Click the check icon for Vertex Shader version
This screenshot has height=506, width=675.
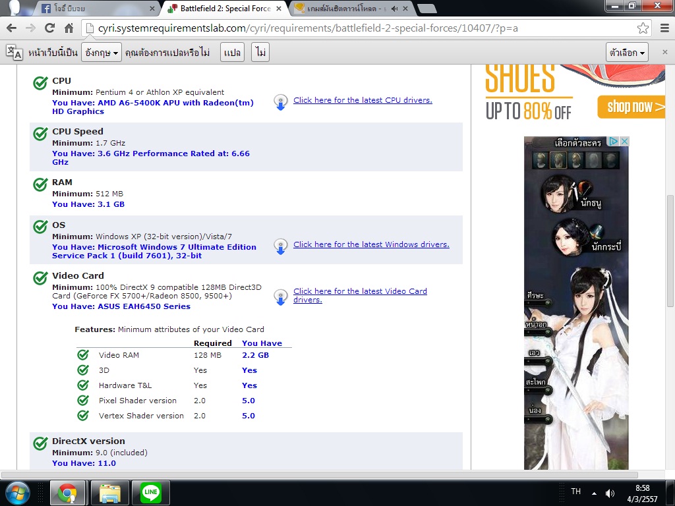click(x=82, y=415)
